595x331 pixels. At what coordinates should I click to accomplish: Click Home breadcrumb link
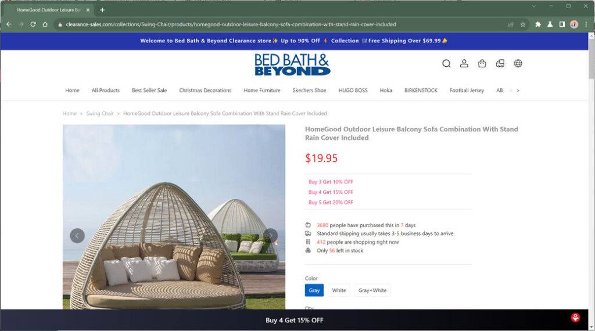70,113
